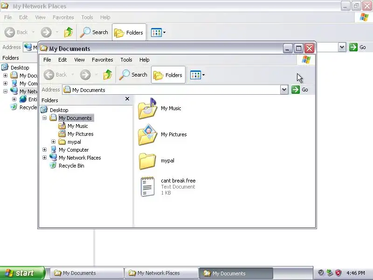
Task: Expand My Computer node in back window tree
Action: coord(5,84)
